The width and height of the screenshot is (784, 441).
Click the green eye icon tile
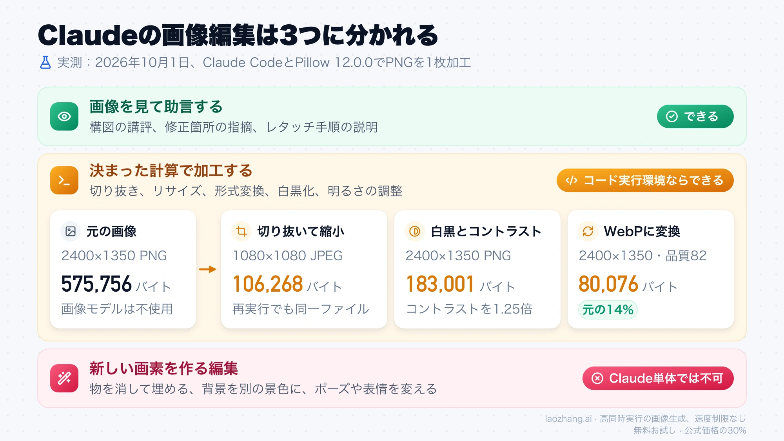click(x=64, y=116)
